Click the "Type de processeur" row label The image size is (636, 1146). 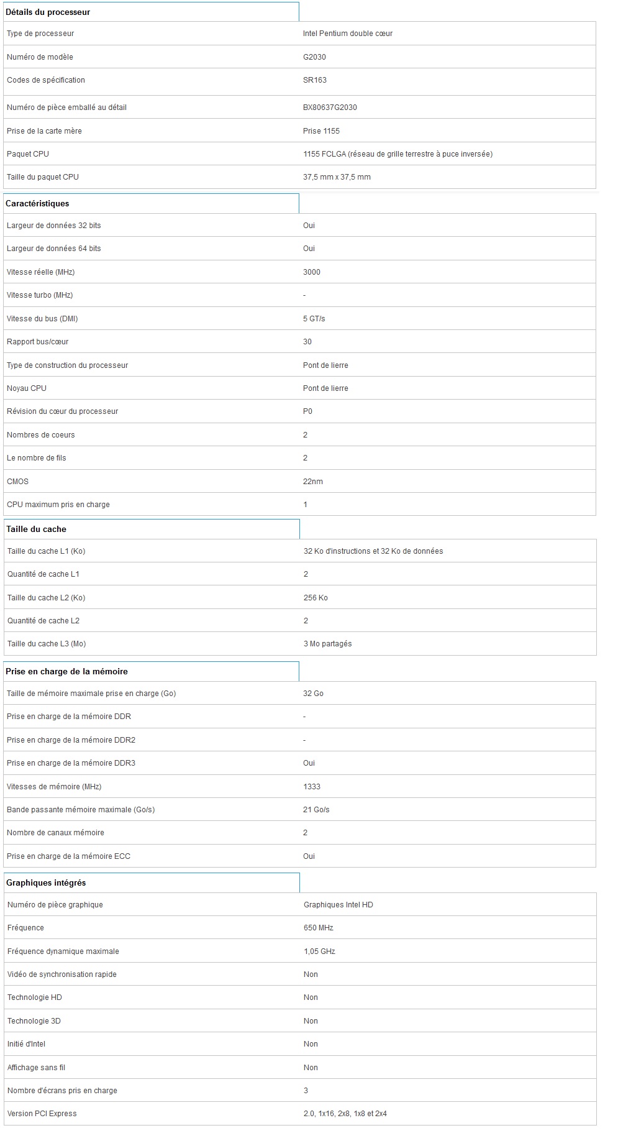point(40,34)
